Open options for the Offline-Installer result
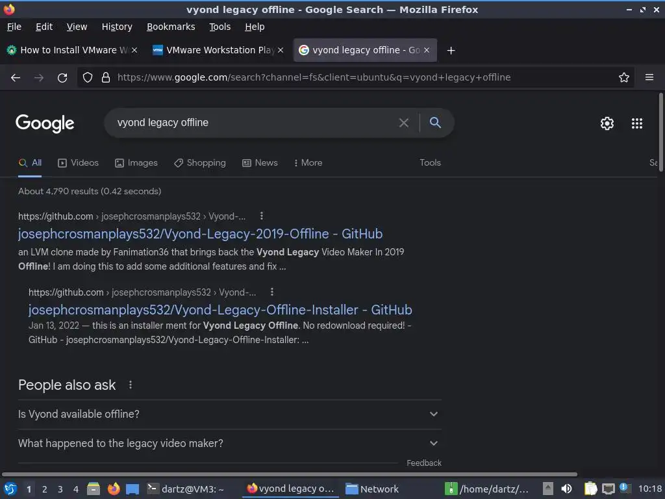The image size is (665, 499). pos(272,292)
